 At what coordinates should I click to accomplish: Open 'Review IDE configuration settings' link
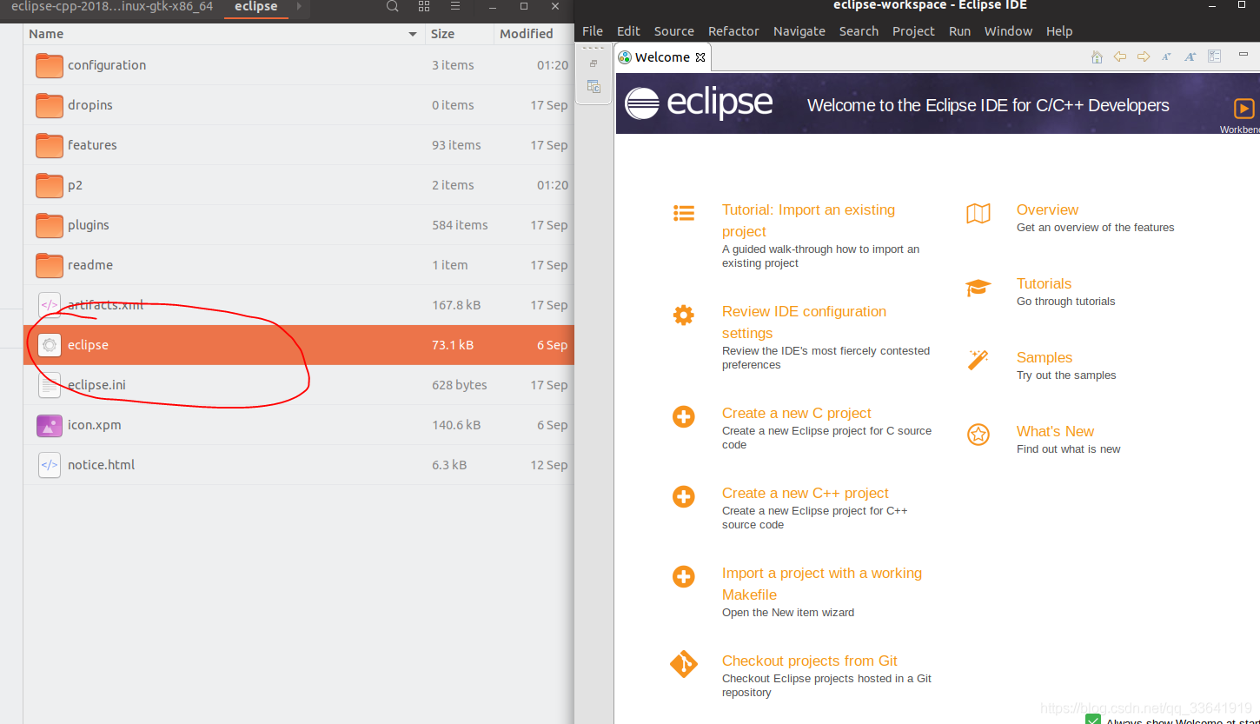[x=804, y=322]
